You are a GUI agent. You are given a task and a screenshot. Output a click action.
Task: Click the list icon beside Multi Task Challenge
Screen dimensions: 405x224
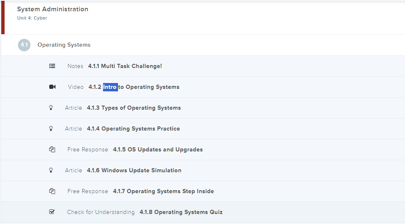pyautogui.click(x=52, y=66)
